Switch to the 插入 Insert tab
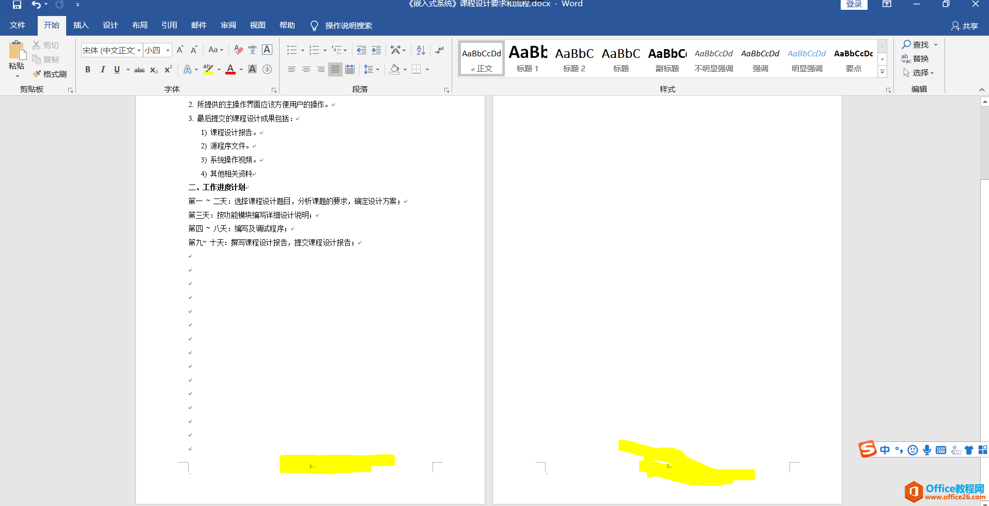Screen dimensions: 989x506 click(x=81, y=25)
